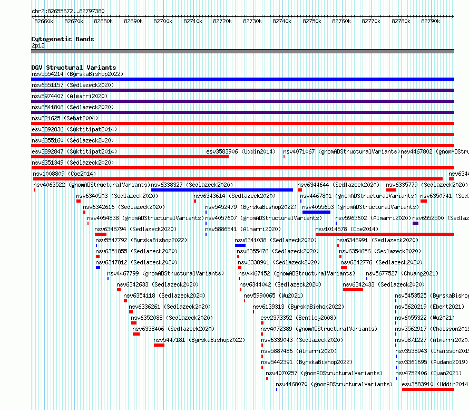Click the red bar under nsv6348794
The image size is (469, 410).
pyautogui.click(x=101, y=234)
